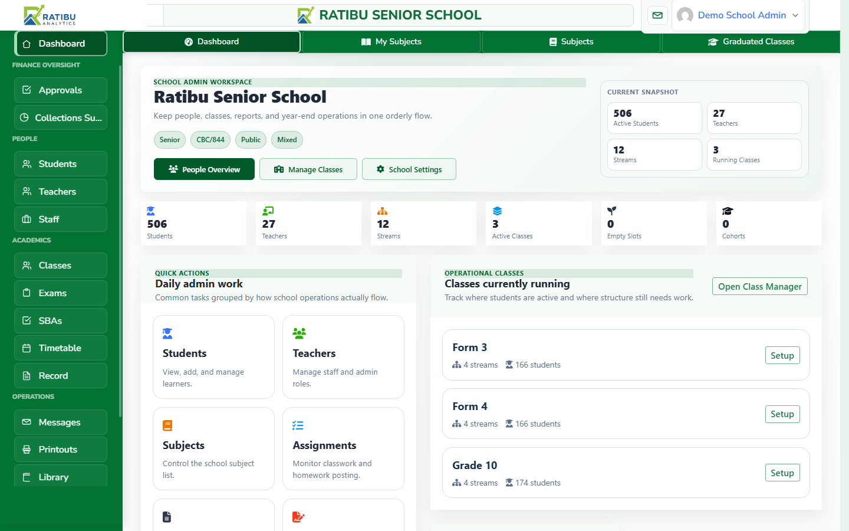Click the 506 Active Students snapshot tile
This screenshot has width=849, height=531.
point(654,118)
